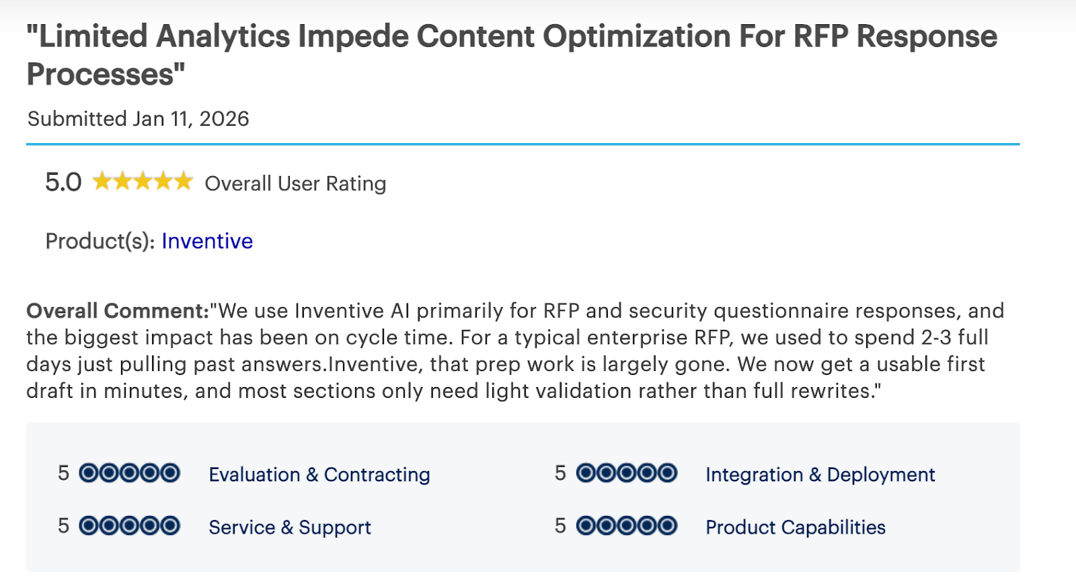Click the 'Product(s):' label
The height and width of the screenshot is (586, 1076).
[x=100, y=241]
